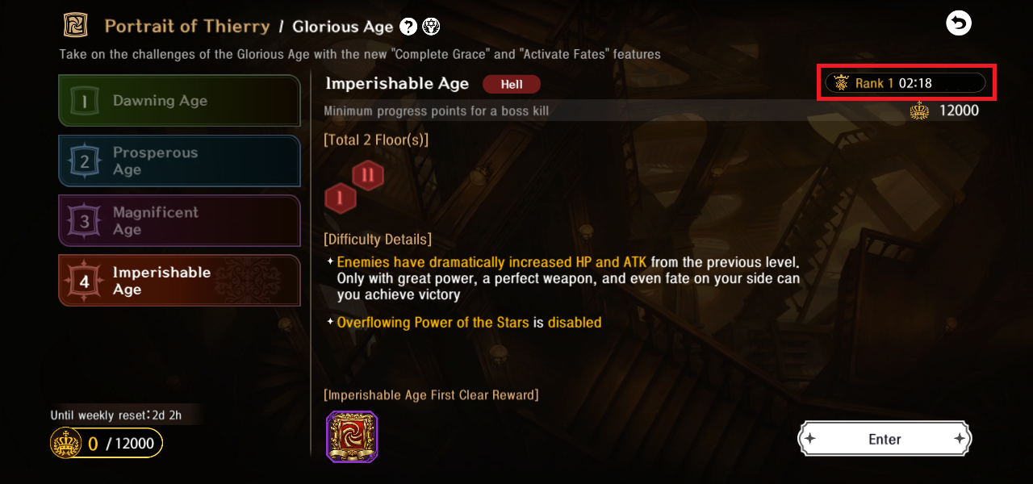Select floor I hexagon icon
This screenshot has width=1033, height=484.
(341, 198)
